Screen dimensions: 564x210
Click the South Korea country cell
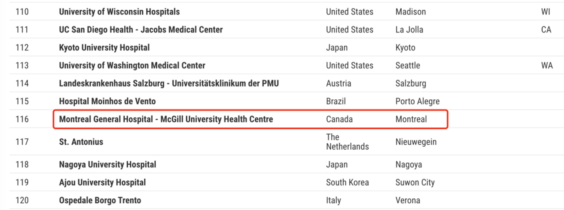coord(348,182)
